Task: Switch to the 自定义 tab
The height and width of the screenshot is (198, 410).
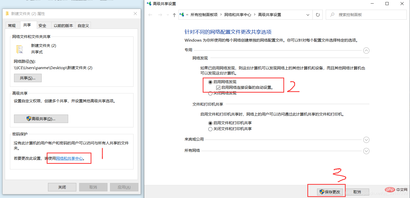Action: click(83, 26)
